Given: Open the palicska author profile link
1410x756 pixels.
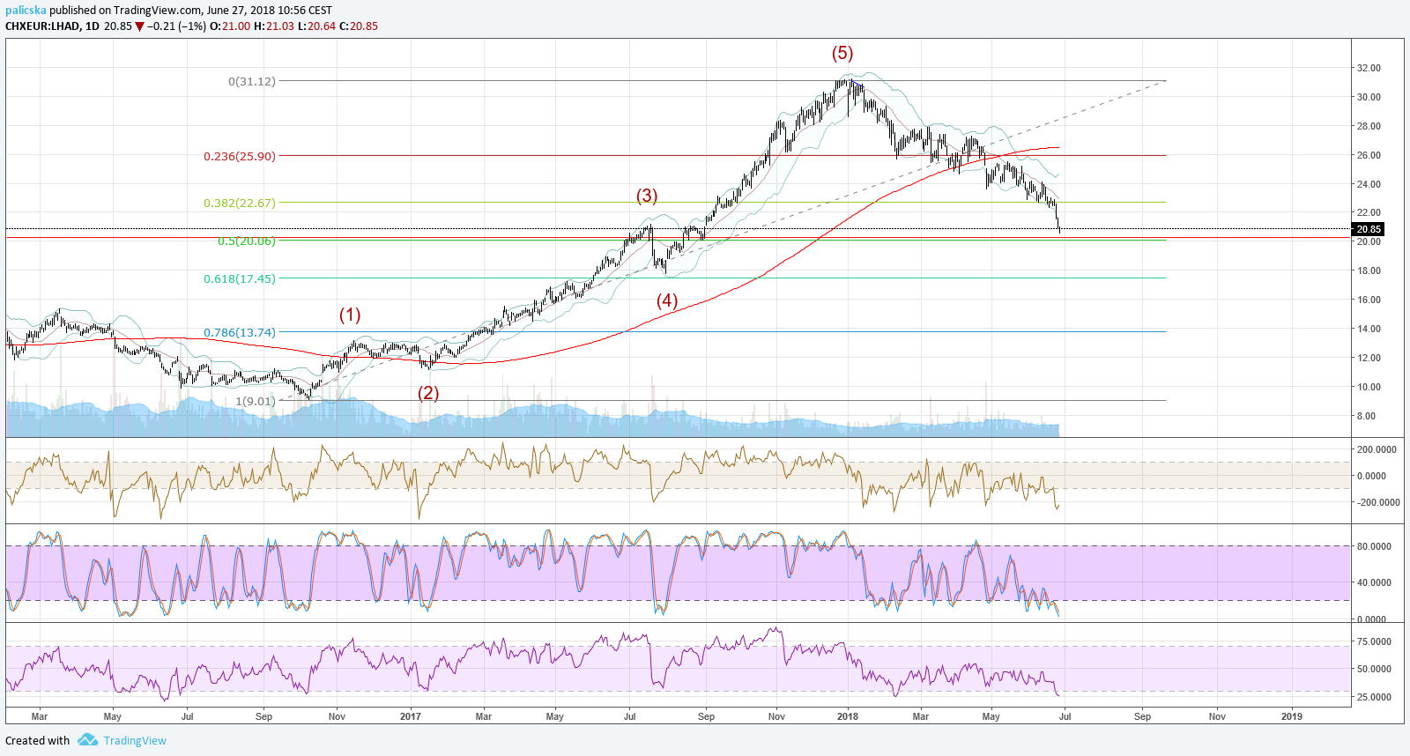Looking at the screenshot, I should click(x=26, y=11).
